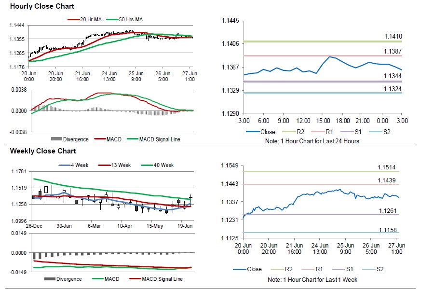Select the 12:00 x-axis label
This screenshot has width=421, height=290.
point(303,121)
